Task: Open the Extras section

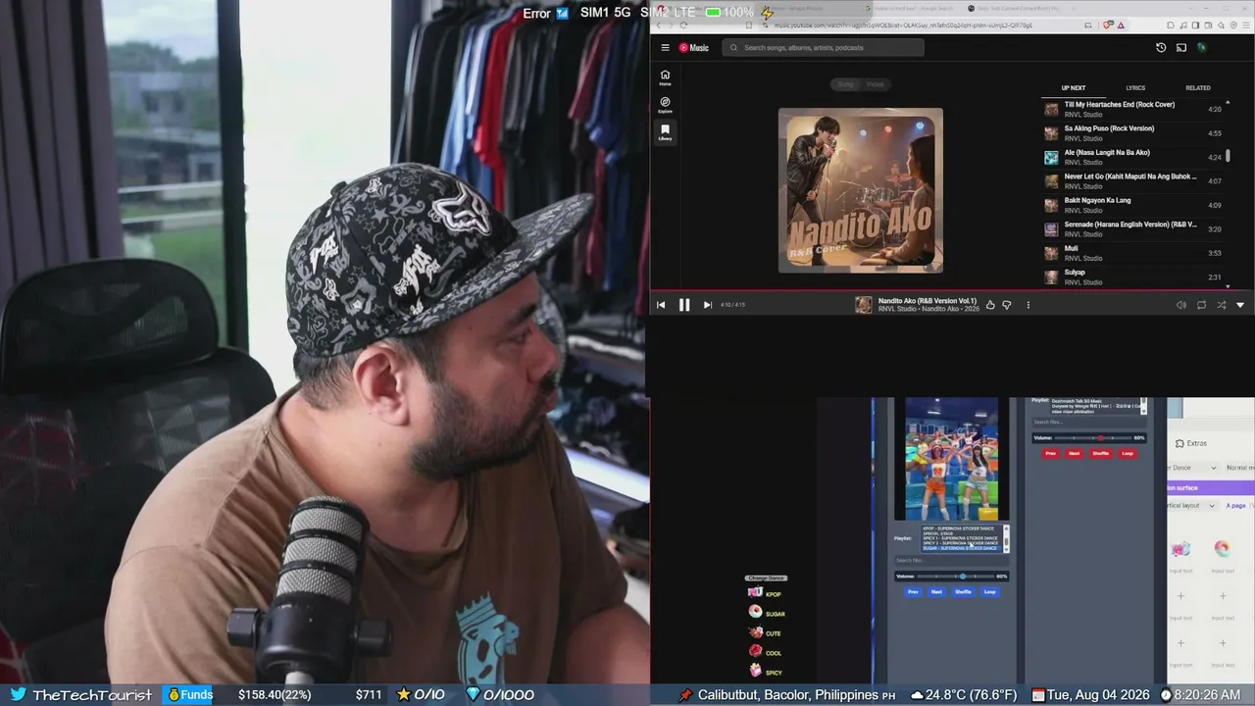Action: 1192,443
